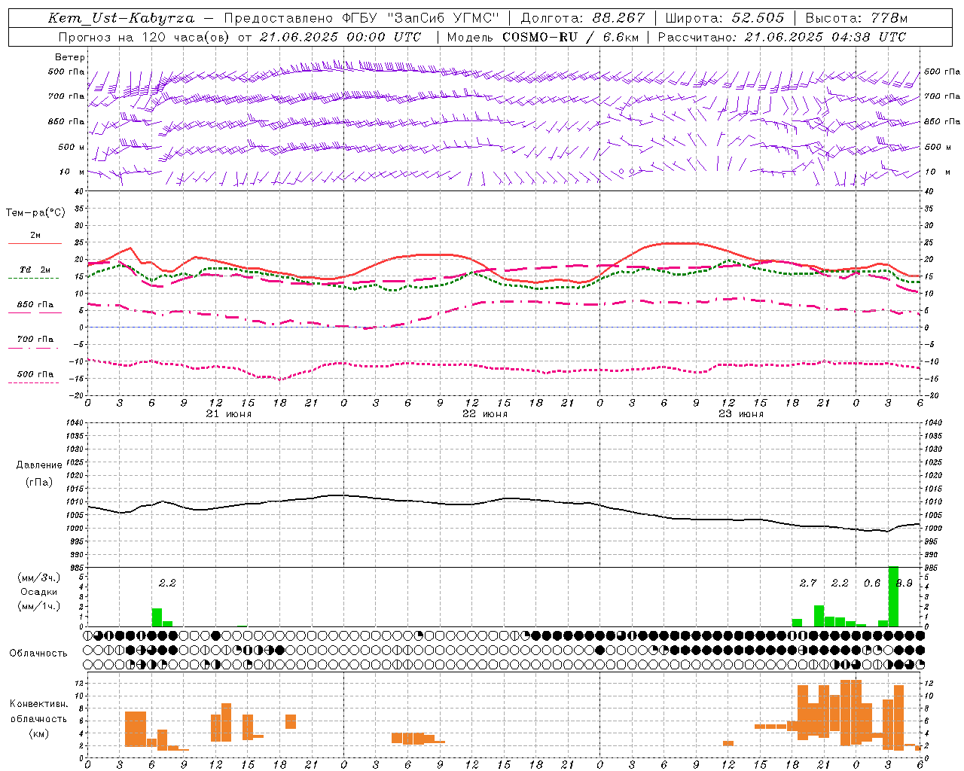Select the Широта: 52.505 header value
Viewport: 964px width, 771px height.
coord(725,18)
